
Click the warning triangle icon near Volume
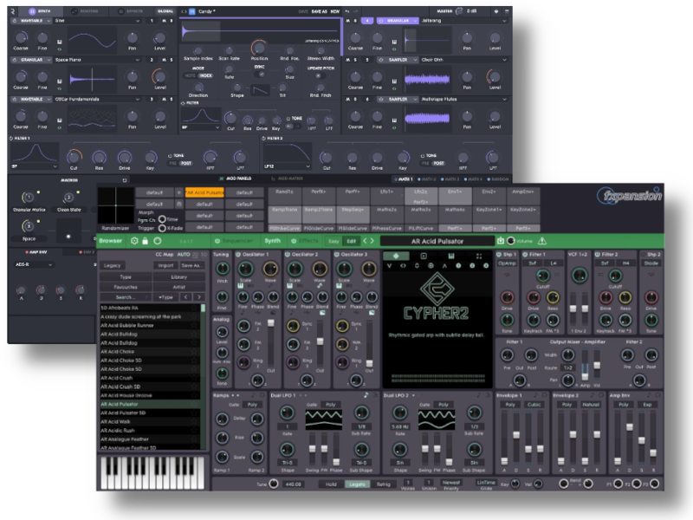tap(541, 241)
